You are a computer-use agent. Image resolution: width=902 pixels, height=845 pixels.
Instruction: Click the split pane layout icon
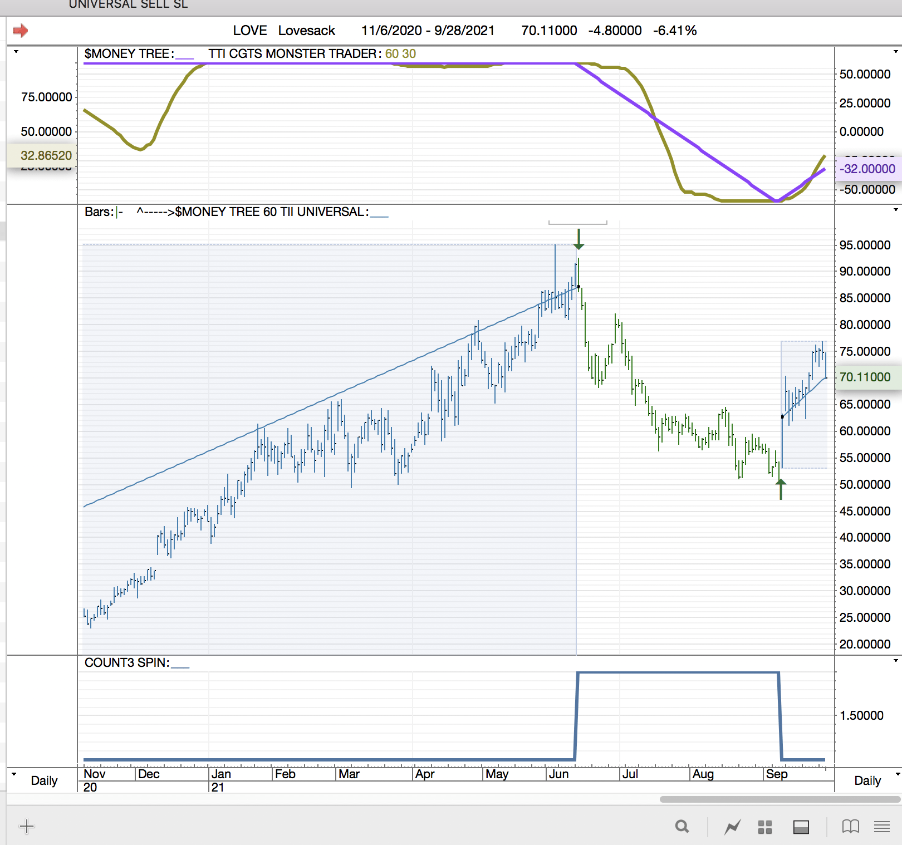801,827
